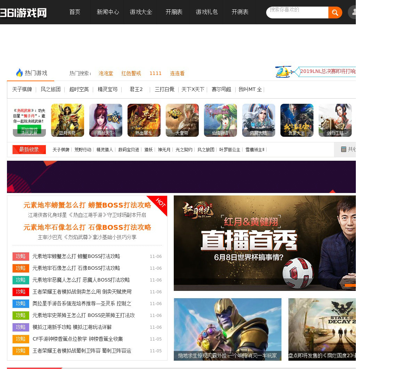Open the 剑雨江湖 game icon
This screenshot has width=417, height=369.
(x=335, y=120)
